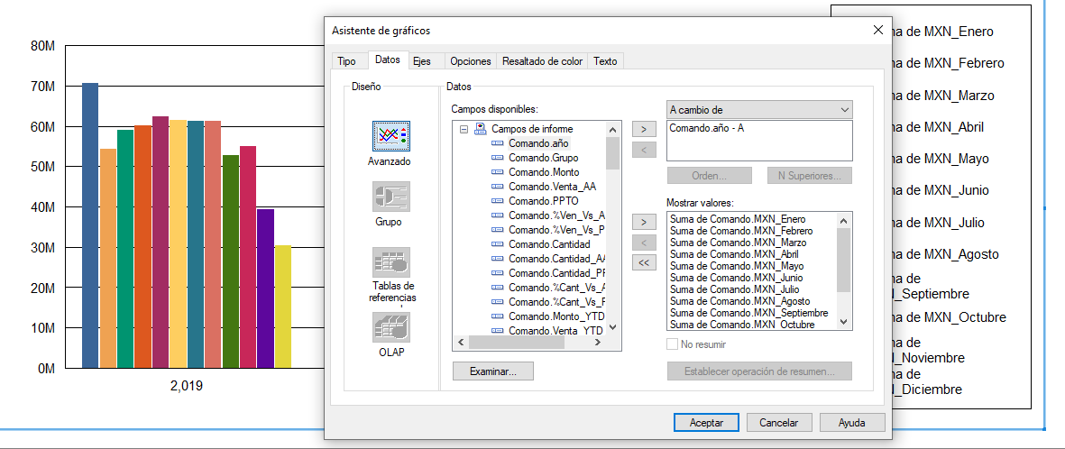This screenshot has height=449, width=1065.
Task: Click field icon next to Comando.PPTO
Action: pyautogui.click(x=497, y=201)
